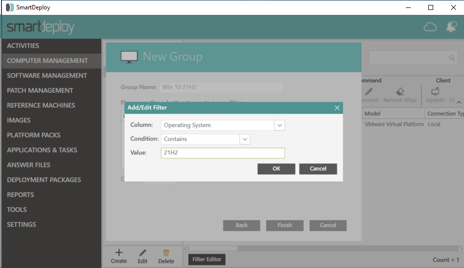Open Images section
464x268 pixels.
tap(52, 120)
